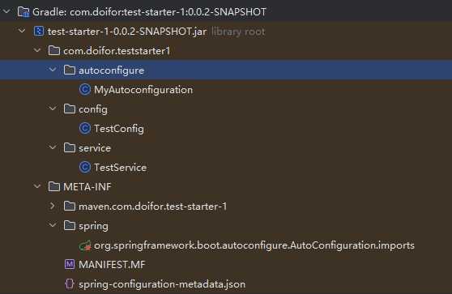Click the JSON braces icon for spring-configuration-metadata.json
The width and height of the screenshot is (452, 294).
pyautogui.click(x=70, y=284)
